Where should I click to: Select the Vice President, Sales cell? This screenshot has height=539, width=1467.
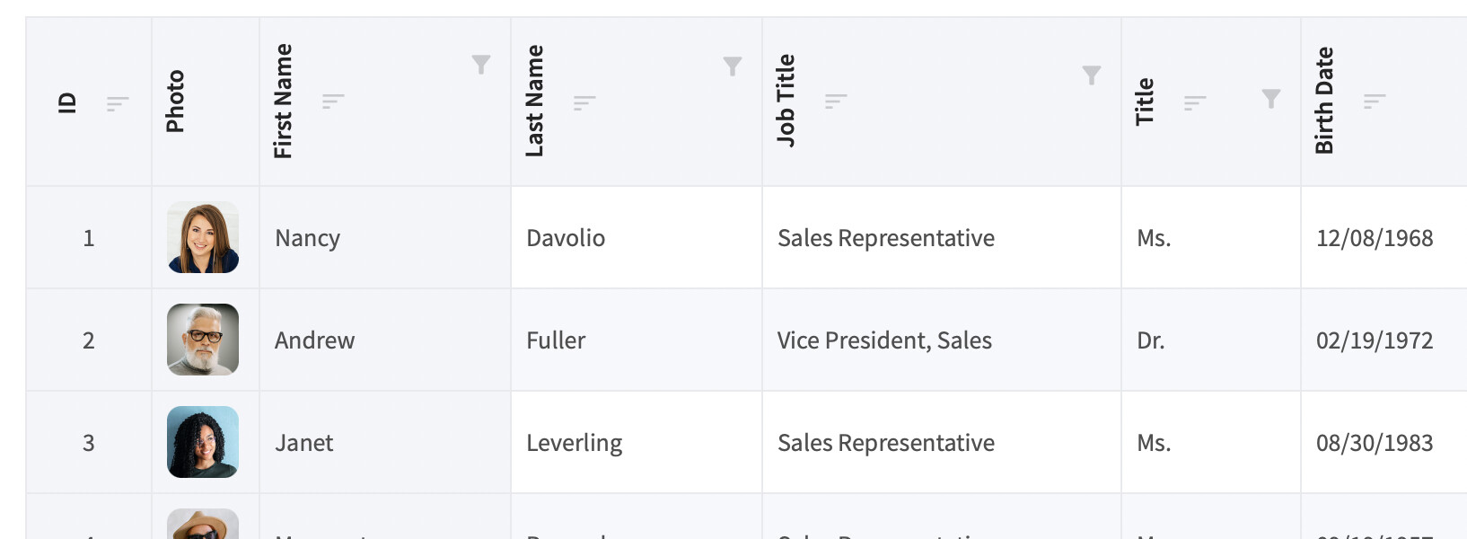click(x=942, y=340)
